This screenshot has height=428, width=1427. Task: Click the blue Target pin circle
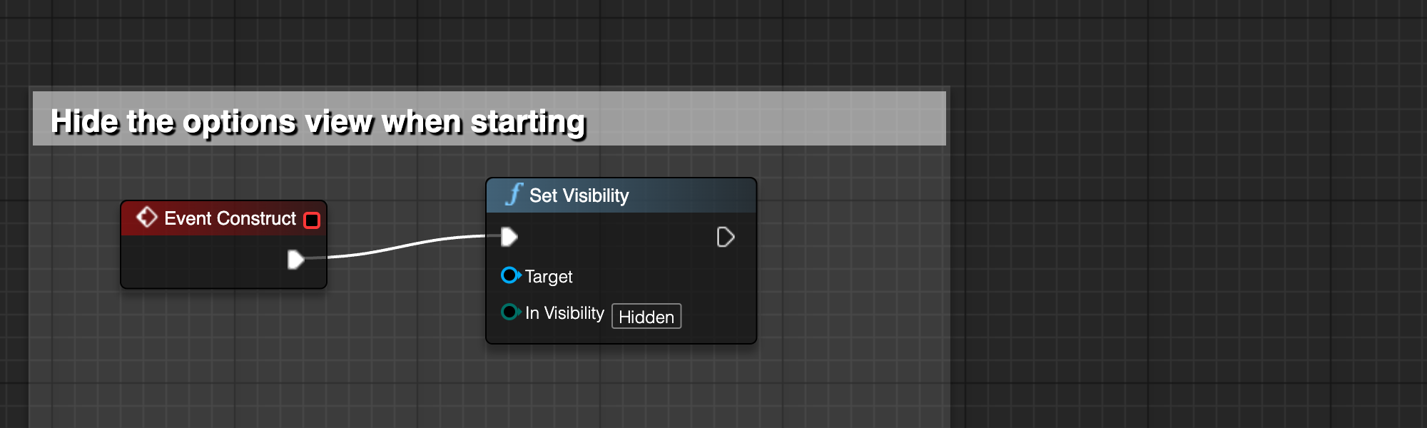510,275
